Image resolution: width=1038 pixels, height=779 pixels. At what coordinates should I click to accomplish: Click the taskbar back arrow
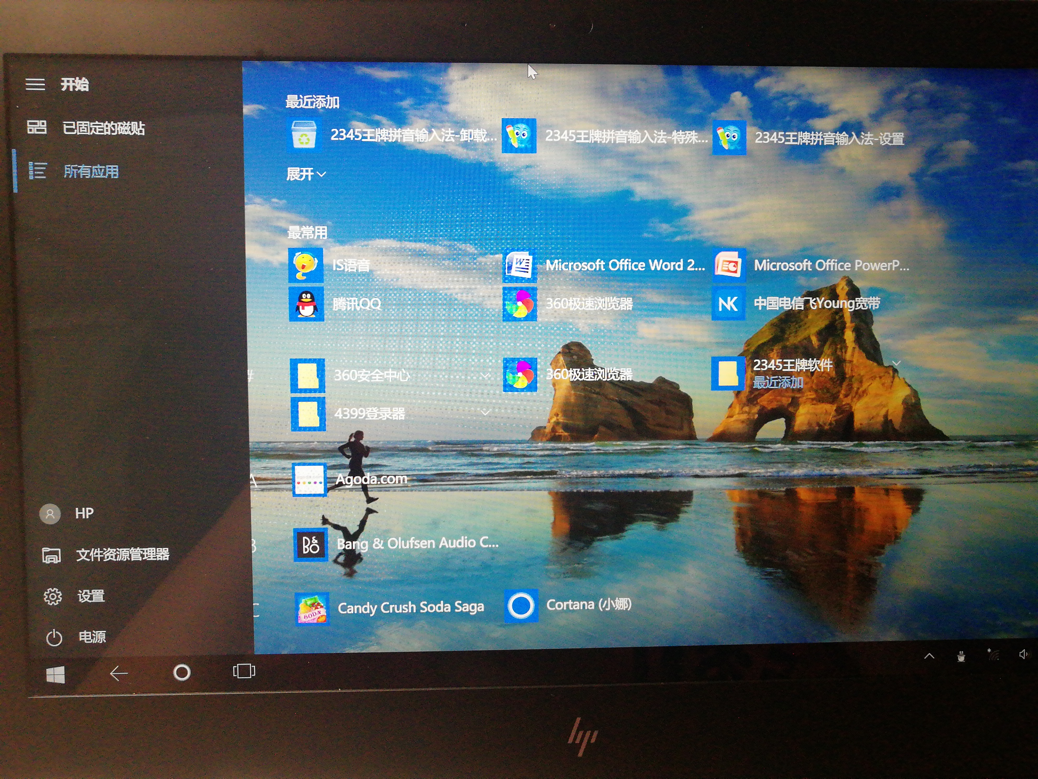click(x=119, y=674)
